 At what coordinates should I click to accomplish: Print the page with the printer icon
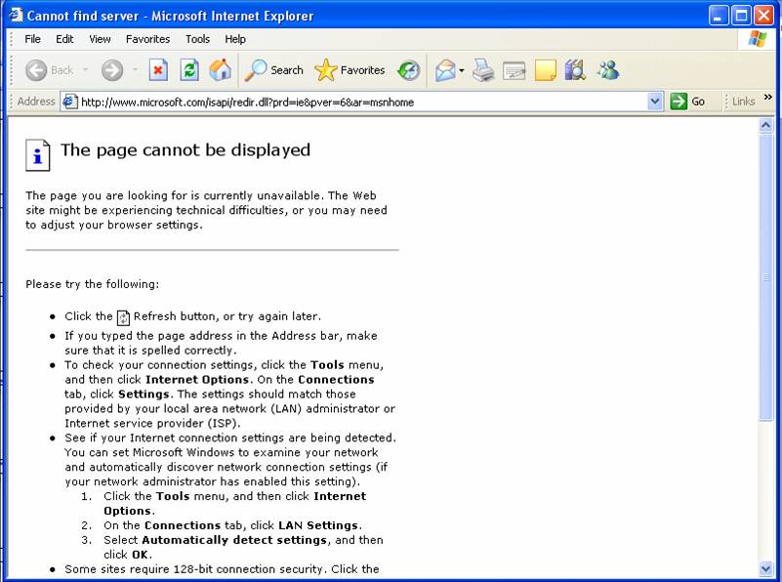(483, 70)
